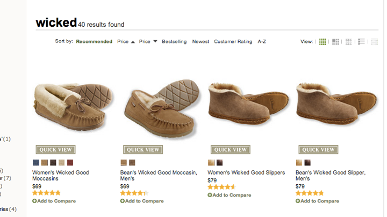Image resolution: width=387 pixels, height=217 pixels.
Task: Add Women's Wicked Good Moccasins to compare
Action: pyautogui.click(x=54, y=201)
